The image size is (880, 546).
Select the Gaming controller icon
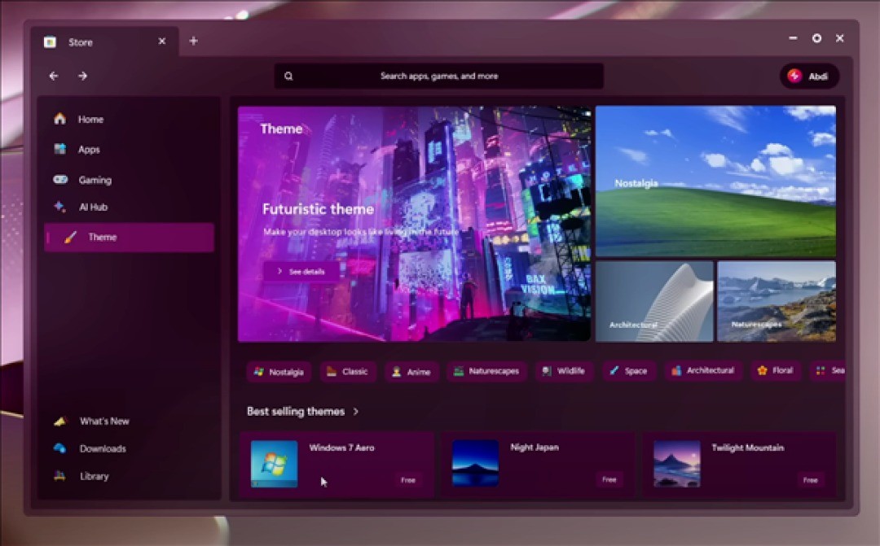[59, 180]
